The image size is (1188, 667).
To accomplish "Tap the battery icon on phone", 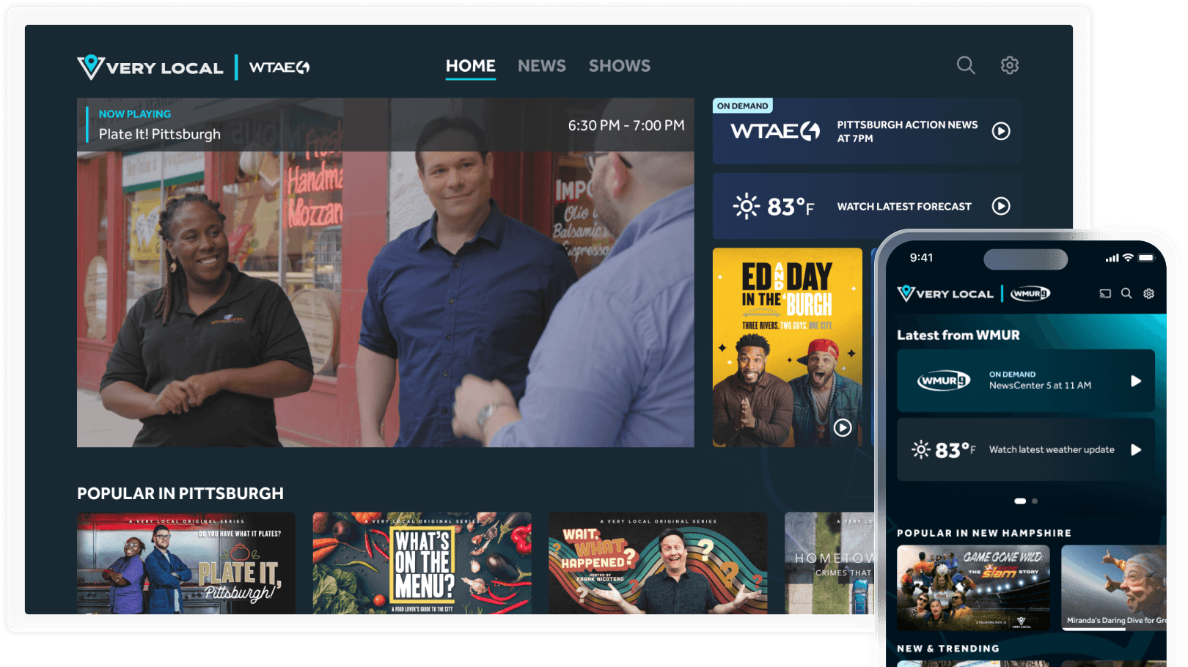I will click(x=1147, y=257).
